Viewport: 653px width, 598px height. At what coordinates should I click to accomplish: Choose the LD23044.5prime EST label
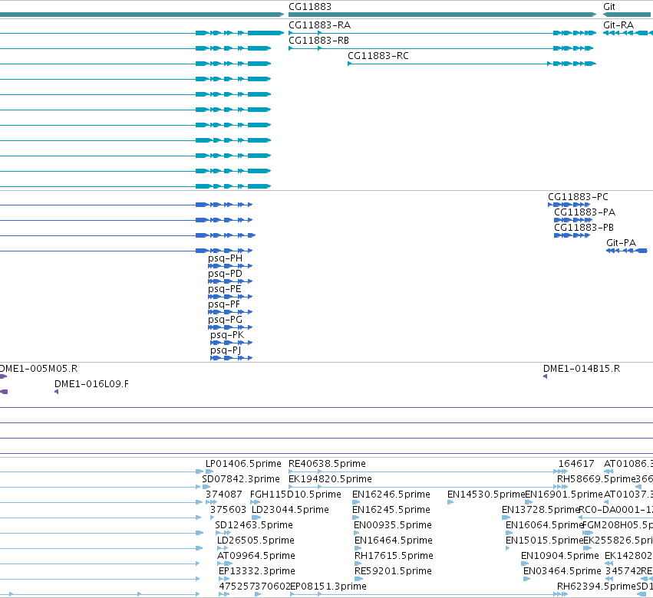pyautogui.click(x=290, y=510)
